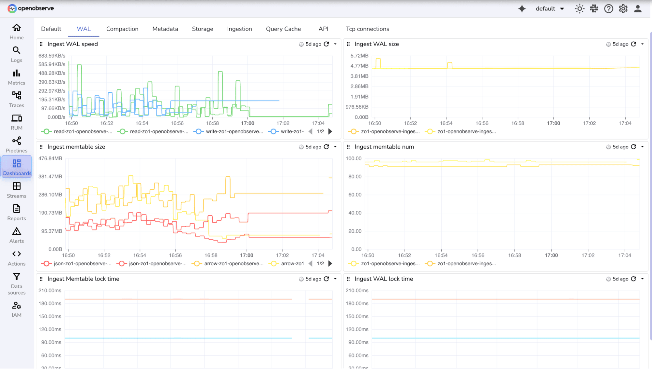Open the Ingest memtable num panel dropdown
This screenshot has height=369, width=652.
click(x=642, y=147)
